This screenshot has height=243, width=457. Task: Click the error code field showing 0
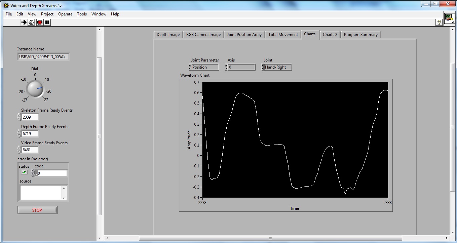pos(52,173)
